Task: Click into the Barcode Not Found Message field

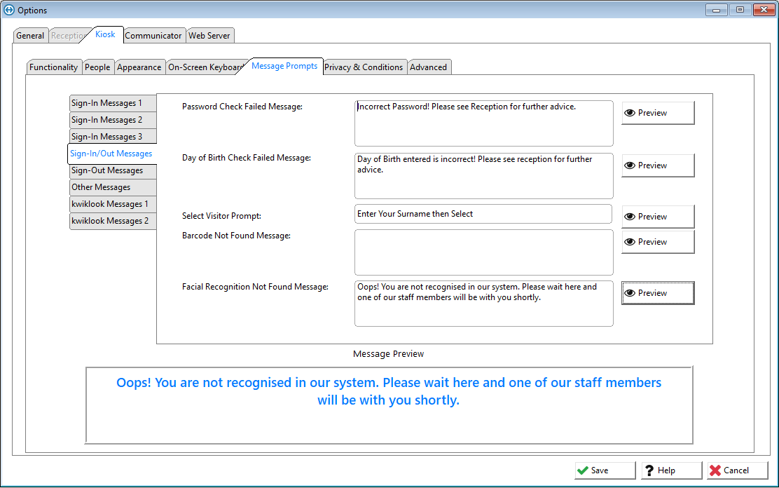Action: click(x=483, y=252)
